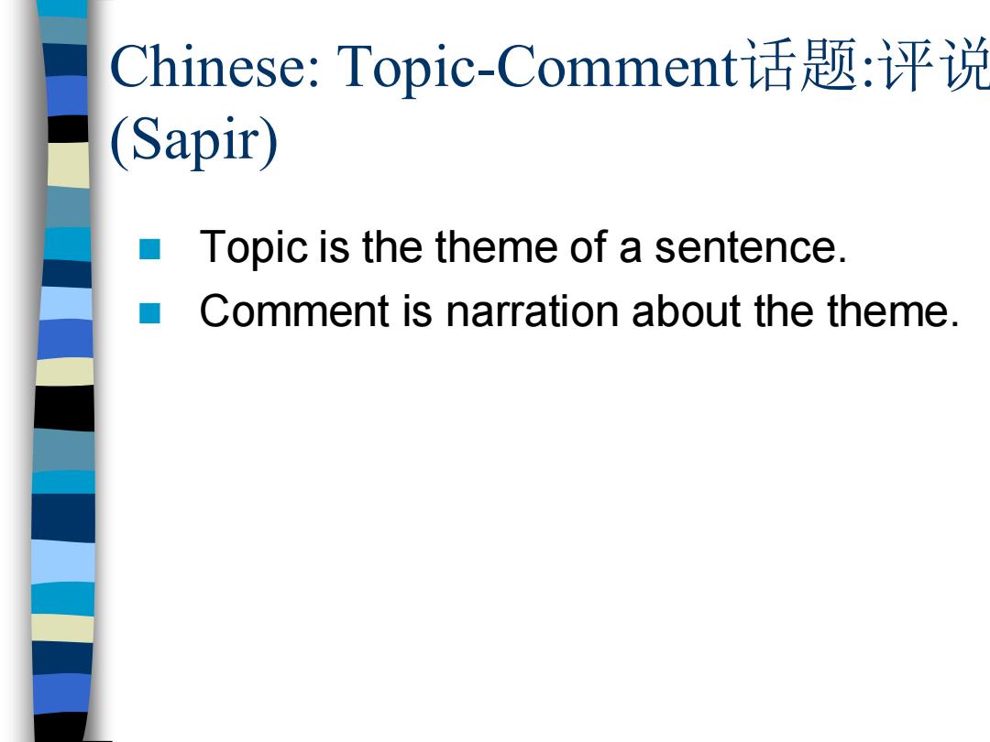The image size is (990, 742).
Task: Click the Chinese characters 话题 in the title
Action: coord(800,65)
